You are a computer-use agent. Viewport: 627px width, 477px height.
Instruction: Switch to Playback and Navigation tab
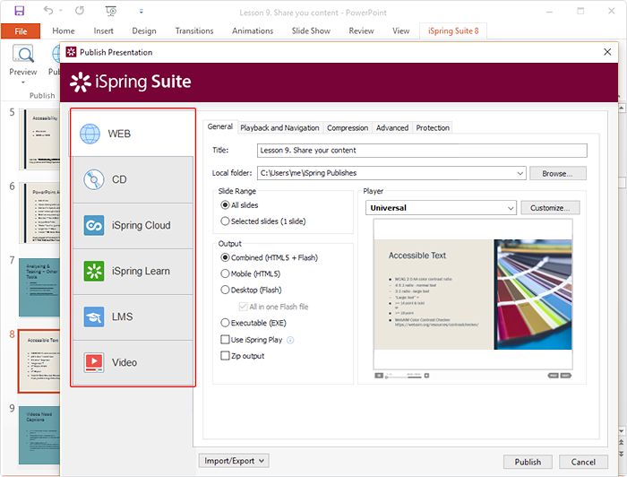[x=279, y=127]
